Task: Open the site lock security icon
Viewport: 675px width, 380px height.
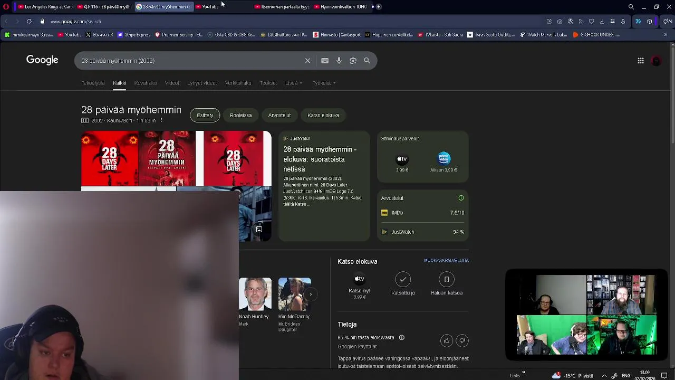Action: click(43, 22)
